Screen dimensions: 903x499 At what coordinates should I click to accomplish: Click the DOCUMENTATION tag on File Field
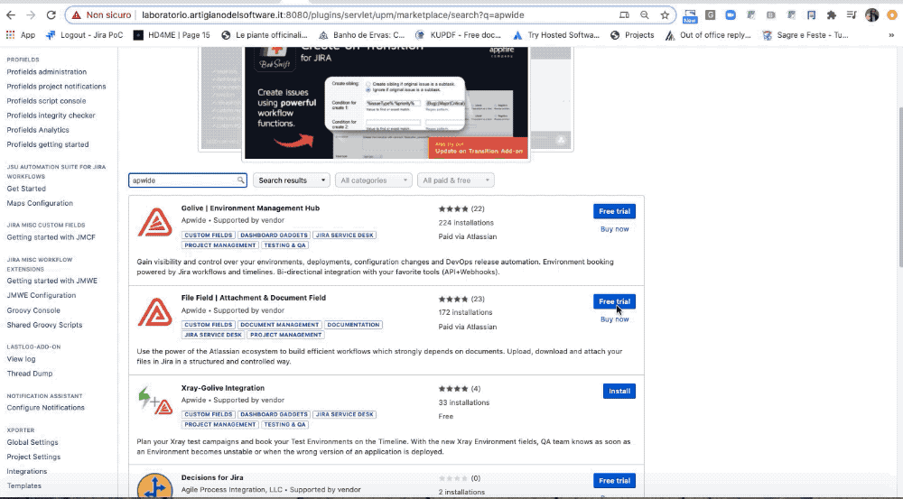pyautogui.click(x=353, y=325)
